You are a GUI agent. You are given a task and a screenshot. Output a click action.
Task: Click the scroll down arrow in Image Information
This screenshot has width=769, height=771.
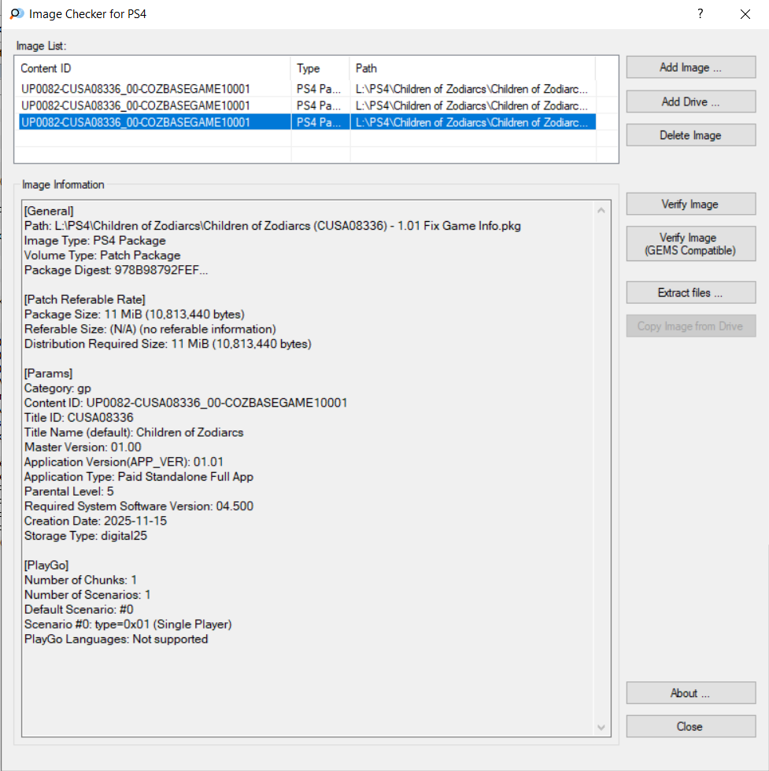coord(602,728)
